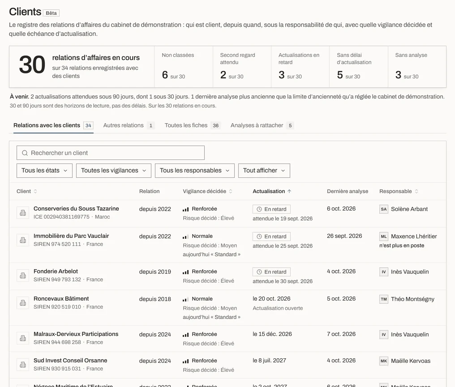Click the En retard badge for Immobilière du Parc Vauclair

coord(271,236)
